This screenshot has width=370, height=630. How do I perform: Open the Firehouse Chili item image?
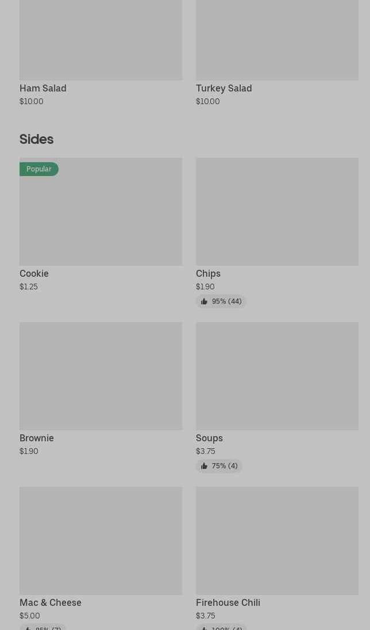pos(277,540)
